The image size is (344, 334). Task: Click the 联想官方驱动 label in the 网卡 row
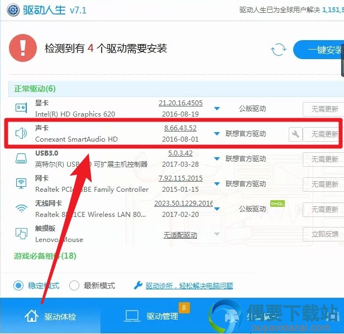coord(246,184)
